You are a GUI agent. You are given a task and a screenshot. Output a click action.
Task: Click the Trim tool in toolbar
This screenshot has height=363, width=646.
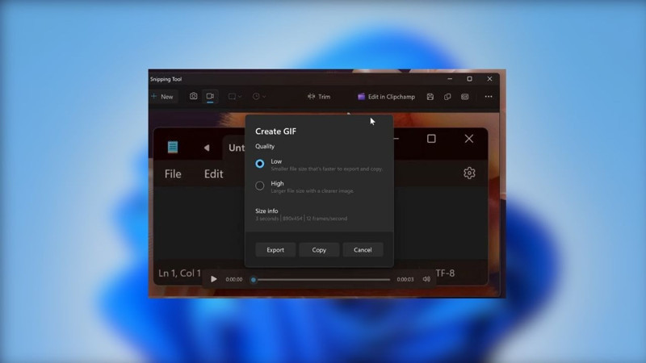[319, 97]
